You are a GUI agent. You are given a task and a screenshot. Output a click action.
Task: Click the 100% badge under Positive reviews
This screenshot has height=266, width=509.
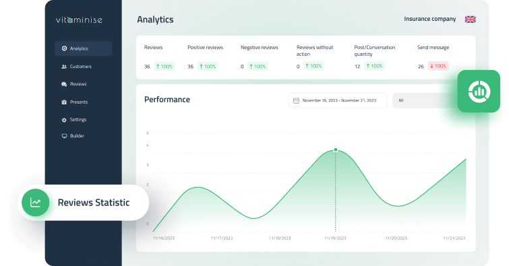pyautogui.click(x=208, y=67)
